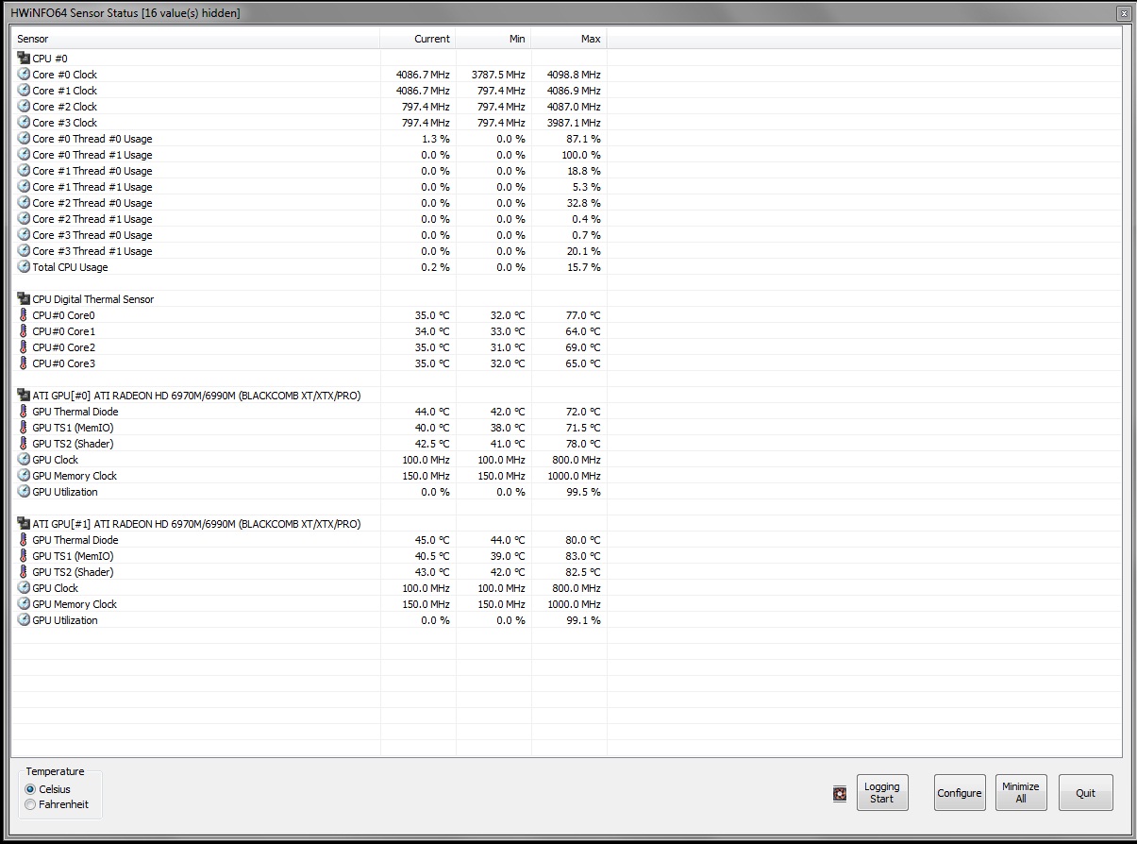Click CPU#0 Core0 max value 77.0 °C
This screenshot has width=1137, height=844.
581,315
